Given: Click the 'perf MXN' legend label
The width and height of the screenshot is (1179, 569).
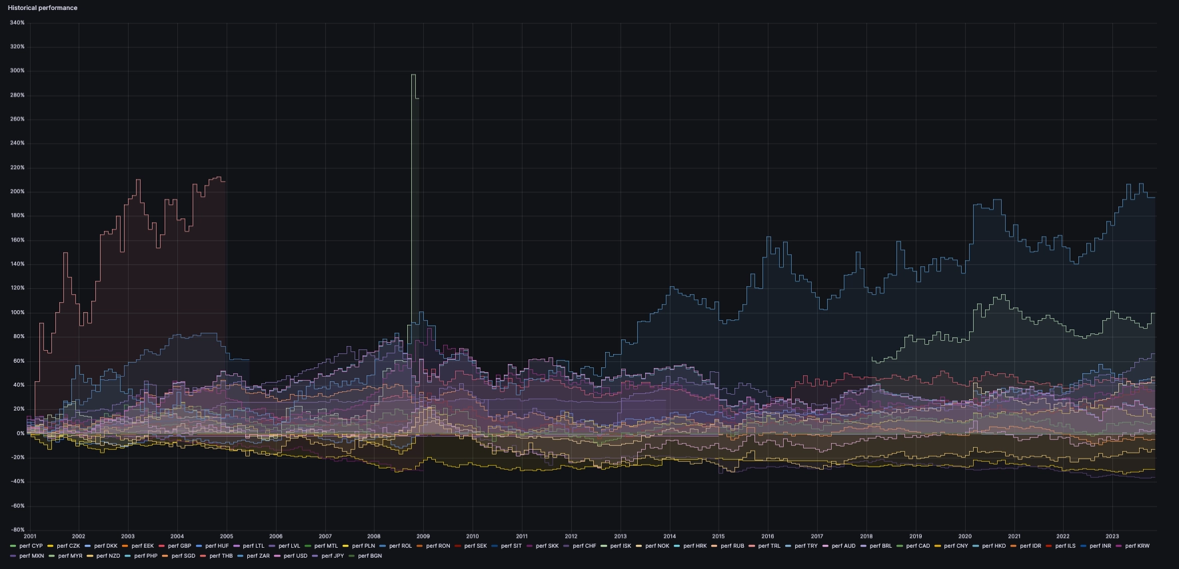Looking at the screenshot, I should coord(31,556).
